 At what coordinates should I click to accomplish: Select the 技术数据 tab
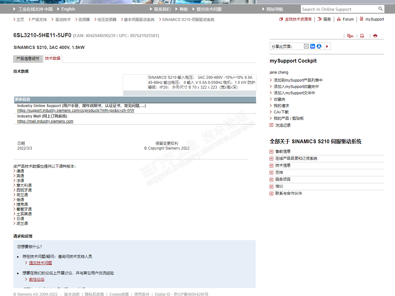click(53, 58)
